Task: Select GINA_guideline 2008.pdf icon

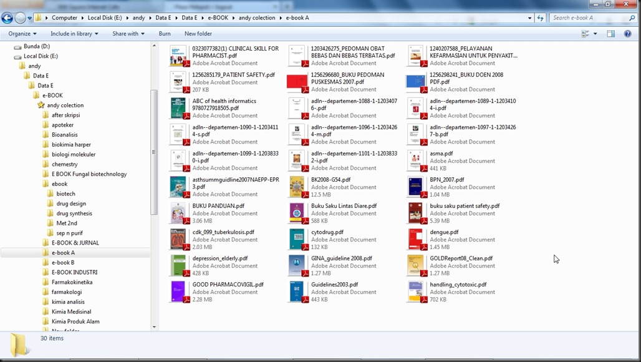Action: tap(297, 265)
